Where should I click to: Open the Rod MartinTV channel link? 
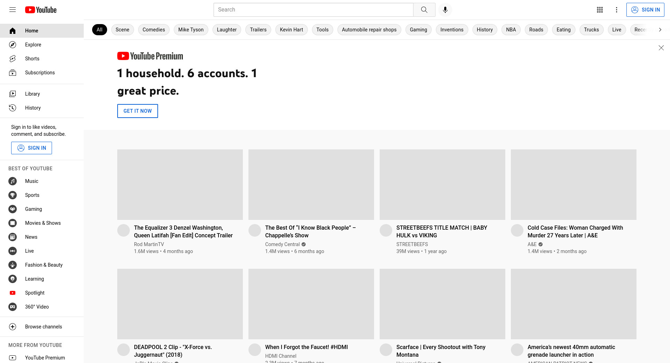(x=149, y=244)
